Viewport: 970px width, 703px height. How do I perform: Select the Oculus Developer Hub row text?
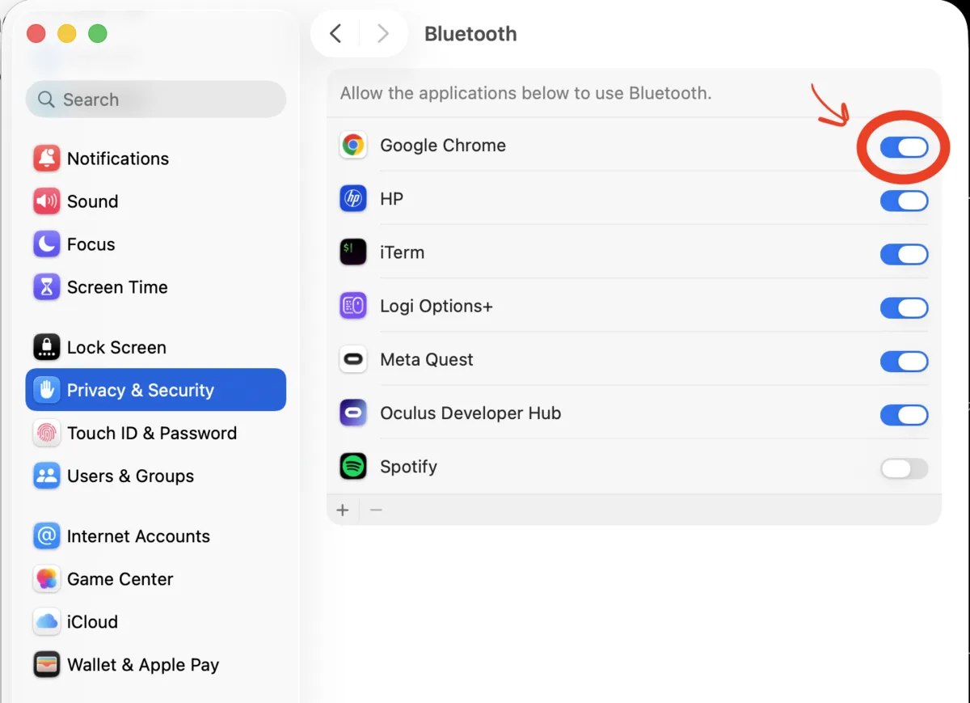click(470, 413)
